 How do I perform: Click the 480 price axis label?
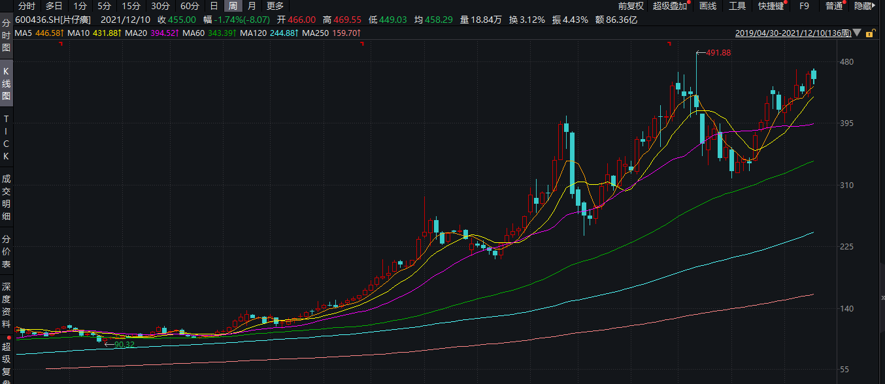tap(847, 62)
